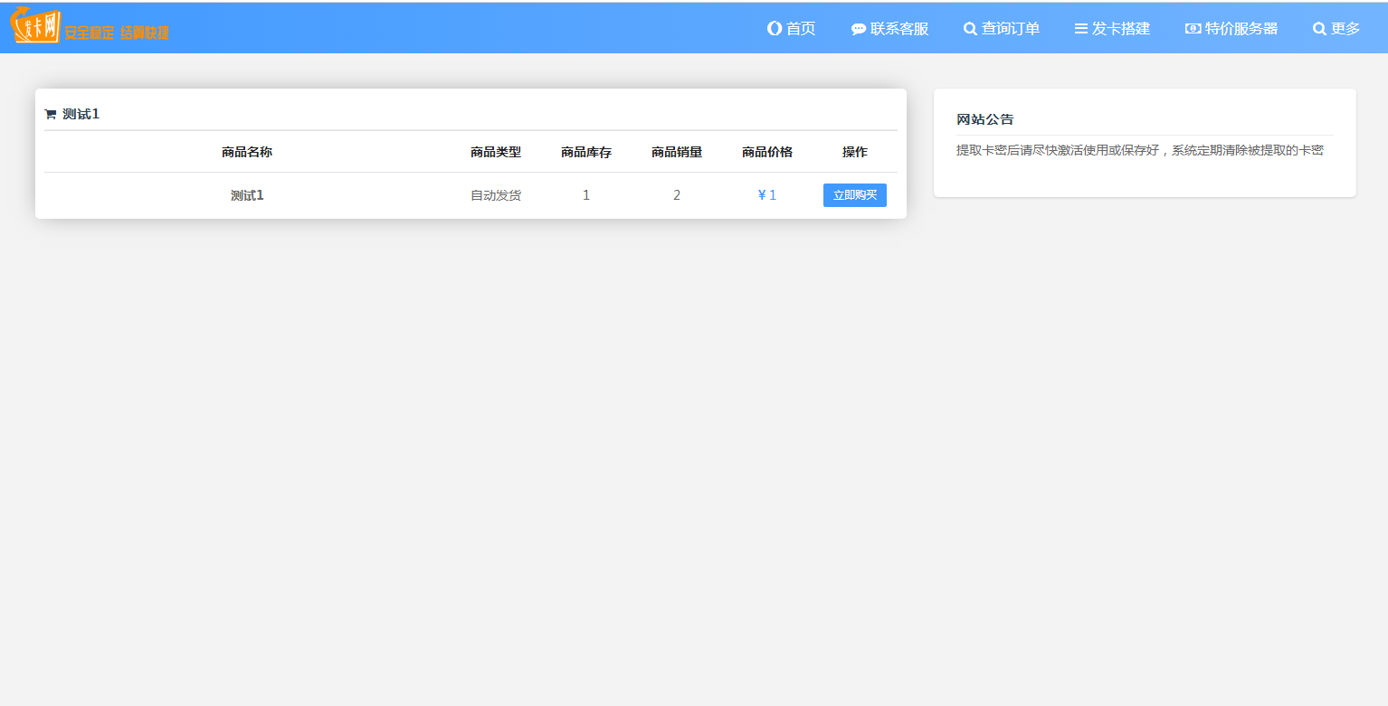Viewport: 1388px width, 706px height.
Task: Click the 网站公告 announcement heading
Action: point(984,119)
